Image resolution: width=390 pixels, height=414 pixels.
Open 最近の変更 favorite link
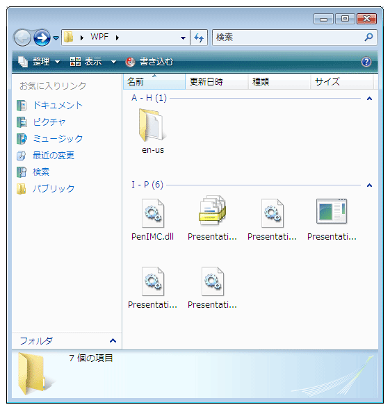pos(54,155)
